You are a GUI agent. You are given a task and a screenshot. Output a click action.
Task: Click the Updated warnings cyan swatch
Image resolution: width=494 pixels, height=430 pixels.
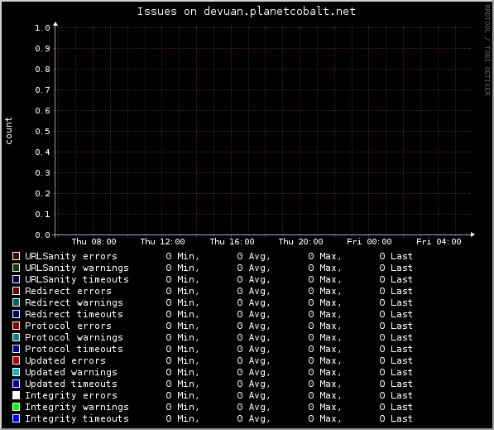[16, 372]
